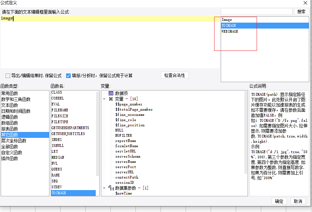Viewport: 312px width, 212px height.
Task: Uncheck 填报/分析时,保留公式用于计算 checkbox
Action: click(68, 76)
